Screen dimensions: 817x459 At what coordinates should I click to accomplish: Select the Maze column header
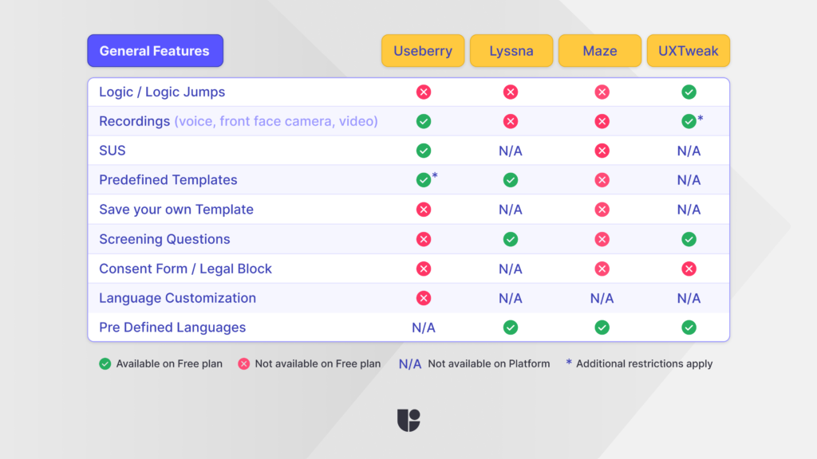599,50
